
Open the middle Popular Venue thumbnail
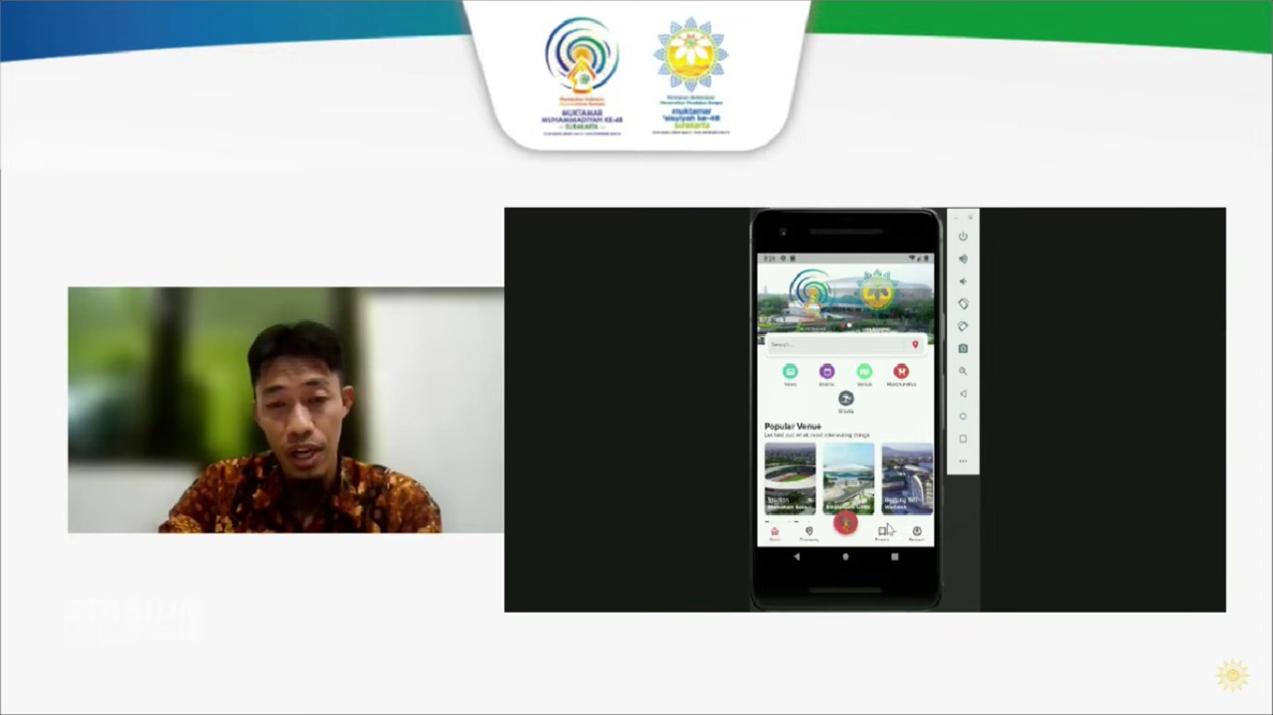pyautogui.click(x=848, y=478)
